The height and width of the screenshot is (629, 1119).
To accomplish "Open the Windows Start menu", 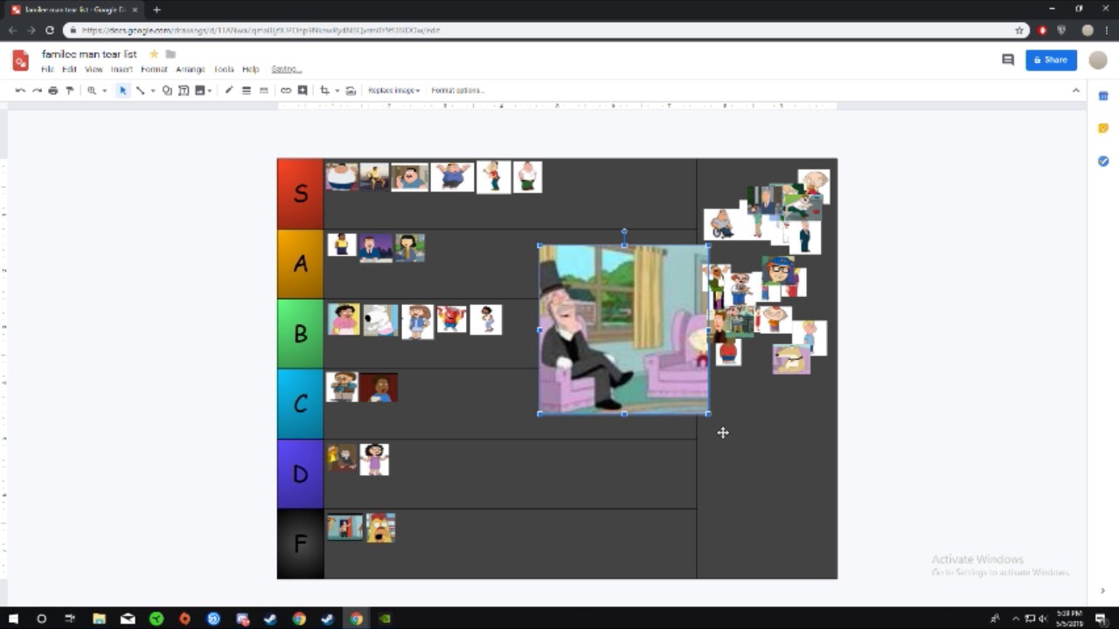I will (x=13, y=619).
